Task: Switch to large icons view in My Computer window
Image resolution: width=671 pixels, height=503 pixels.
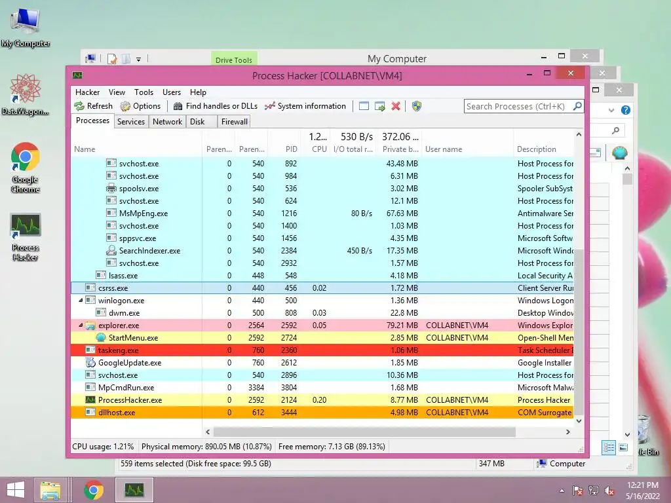Action: pyautogui.click(x=624, y=447)
